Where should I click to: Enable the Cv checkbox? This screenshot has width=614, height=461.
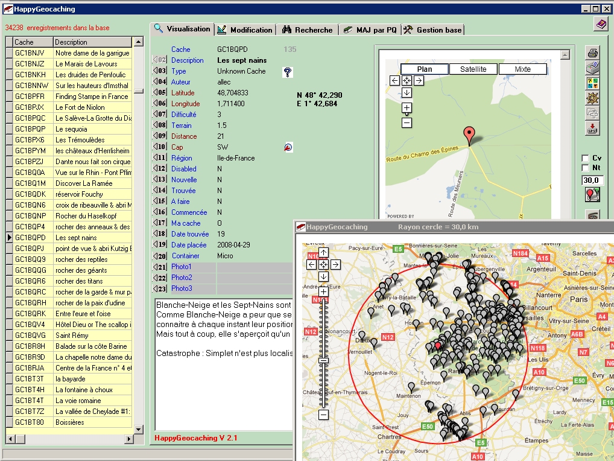[585, 158]
